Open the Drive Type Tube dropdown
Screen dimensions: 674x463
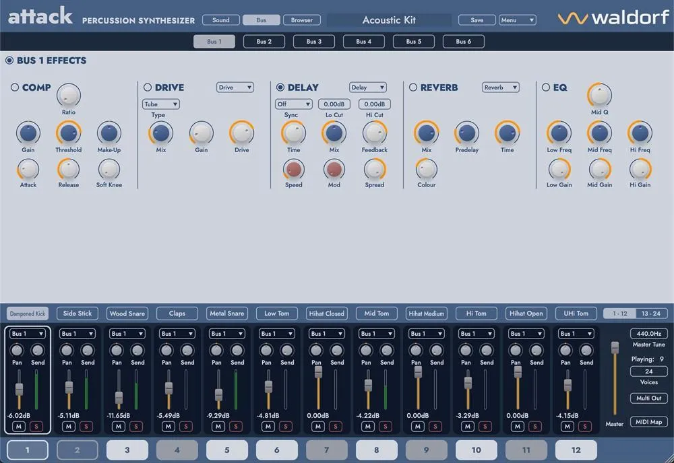pos(160,104)
